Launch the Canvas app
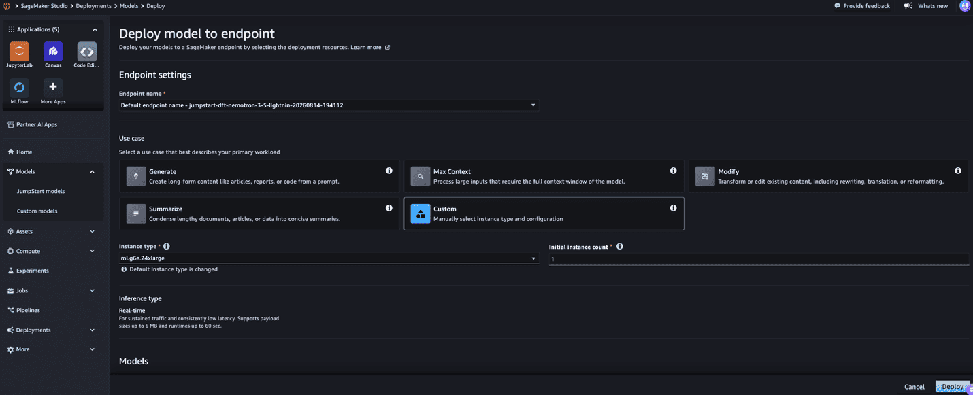Viewport: 973px width, 395px height. 53,51
